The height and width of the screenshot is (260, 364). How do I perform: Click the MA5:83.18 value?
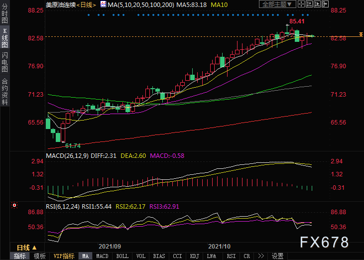(191, 4)
